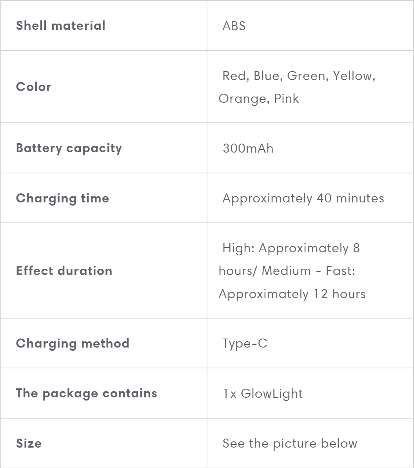Click the 1x GlowLight value
The image size is (414, 468).
coord(263,393)
